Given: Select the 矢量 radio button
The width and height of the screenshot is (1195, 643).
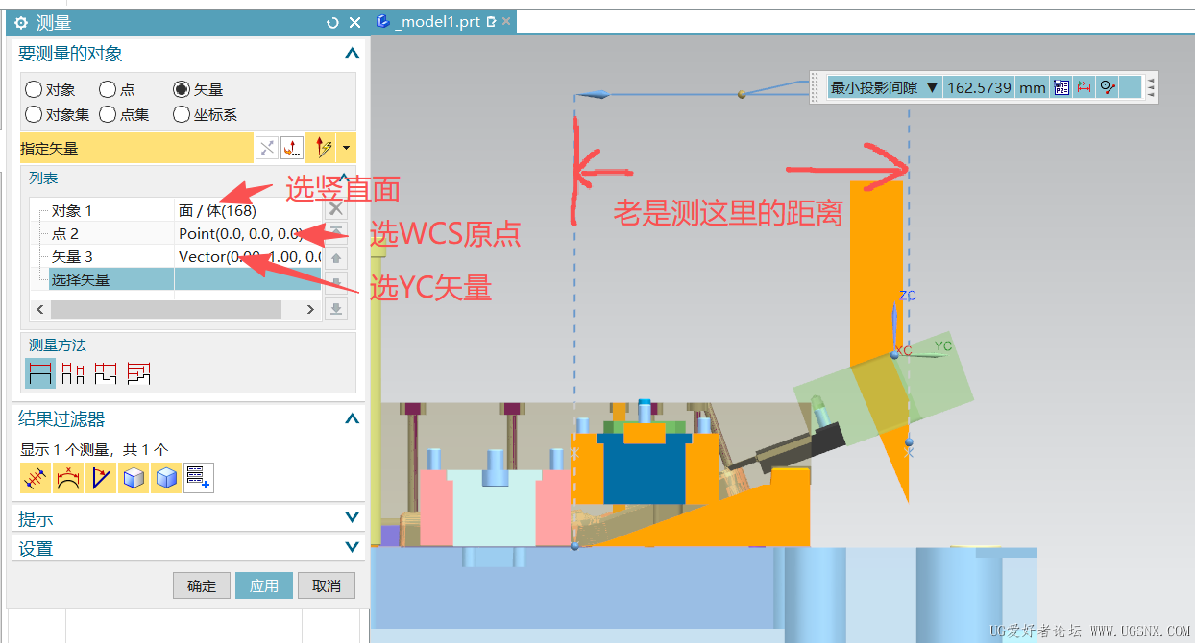Looking at the screenshot, I should [182, 89].
